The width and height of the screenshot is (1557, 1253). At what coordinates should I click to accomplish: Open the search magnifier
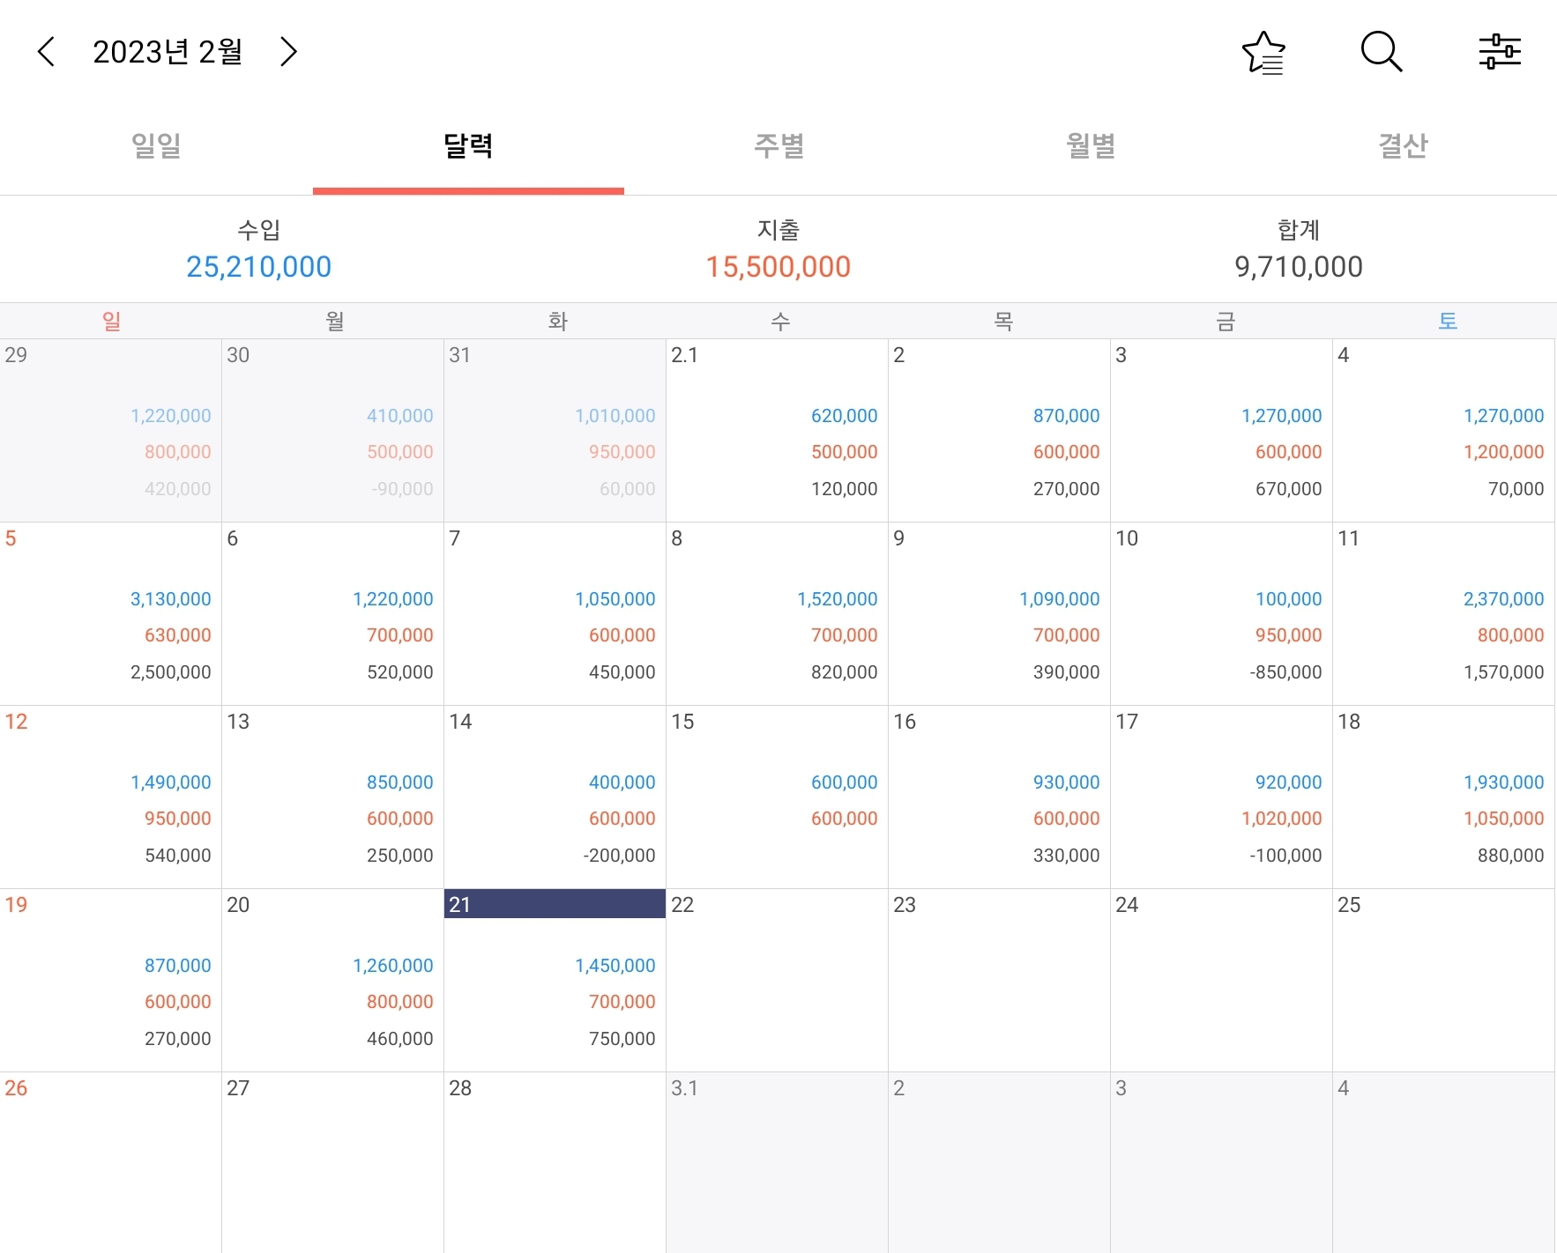(1381, 52)
